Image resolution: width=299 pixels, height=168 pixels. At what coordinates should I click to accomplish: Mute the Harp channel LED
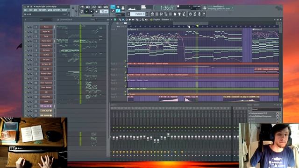click(26, 36)
